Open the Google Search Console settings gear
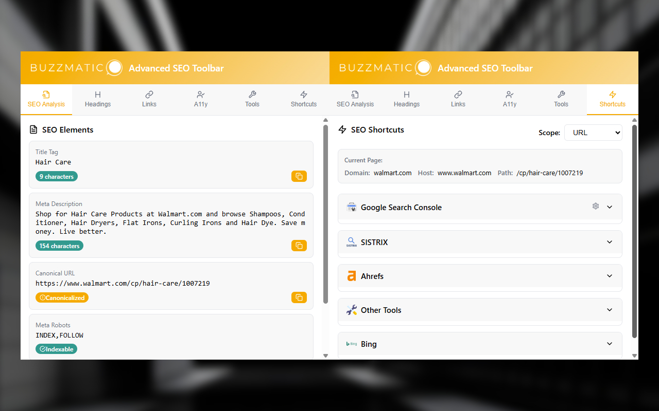The height and width of the screenshot is (411, 659). pos(596,206)
